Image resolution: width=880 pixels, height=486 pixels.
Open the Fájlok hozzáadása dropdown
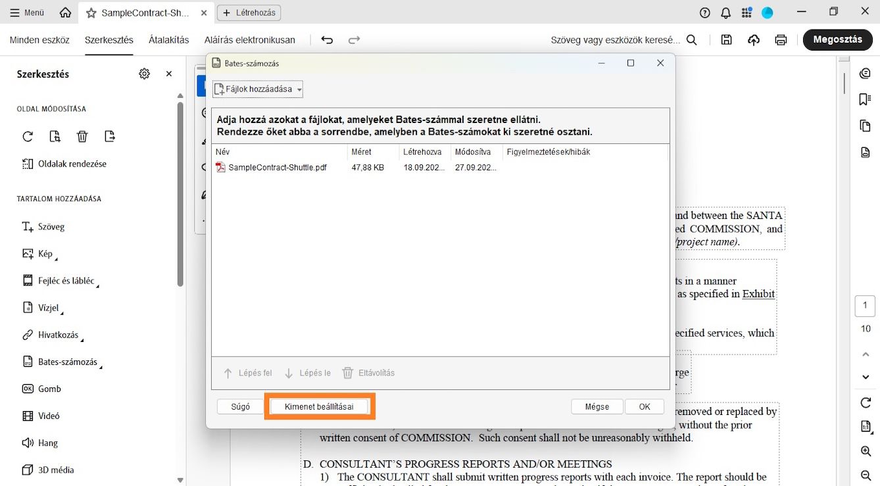coord(258,89)
